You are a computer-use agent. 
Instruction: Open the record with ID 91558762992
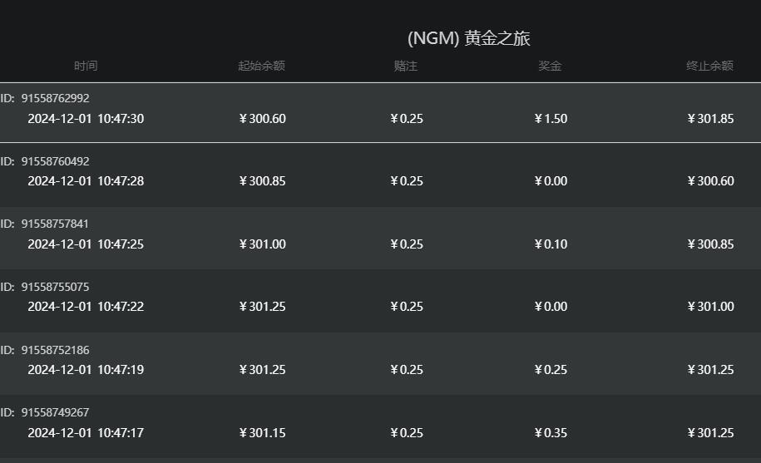[x=55, y=98]
